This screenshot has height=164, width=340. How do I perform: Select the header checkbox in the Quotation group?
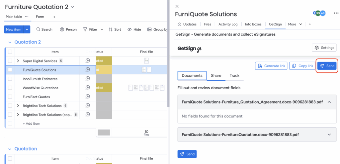coord(10,159)
